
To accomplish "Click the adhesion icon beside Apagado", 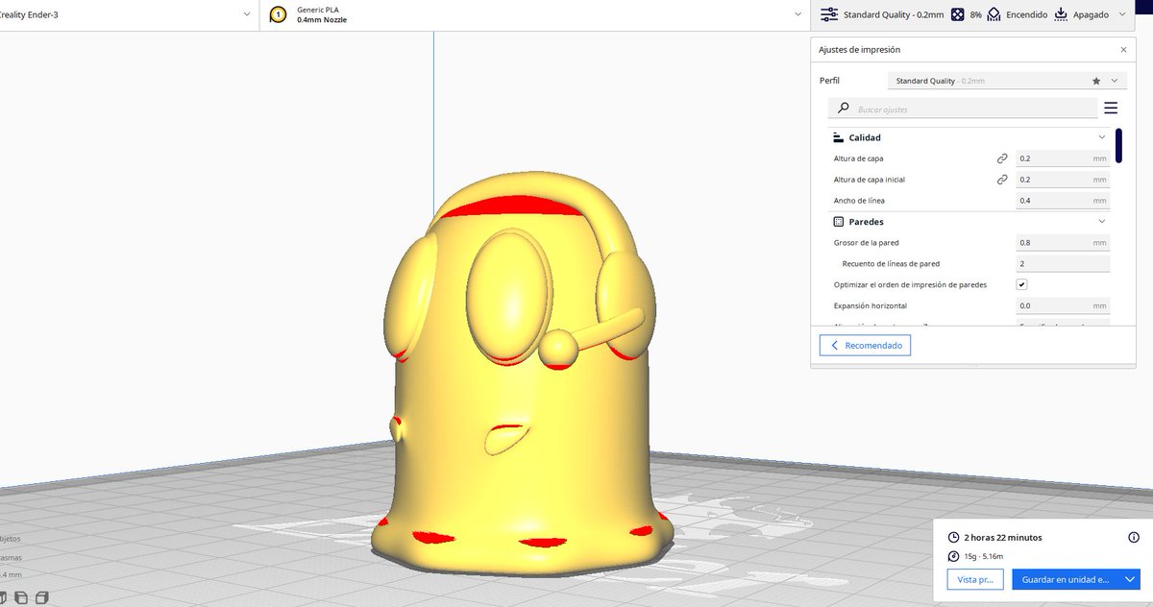I will click(x=1061, y=14).
